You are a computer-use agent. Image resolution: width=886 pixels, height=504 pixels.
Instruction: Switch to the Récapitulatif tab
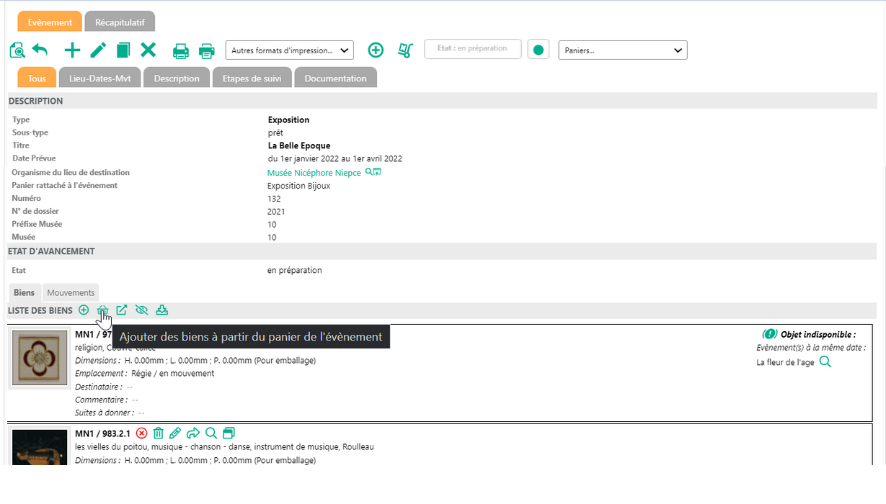[x=120, y=22]
